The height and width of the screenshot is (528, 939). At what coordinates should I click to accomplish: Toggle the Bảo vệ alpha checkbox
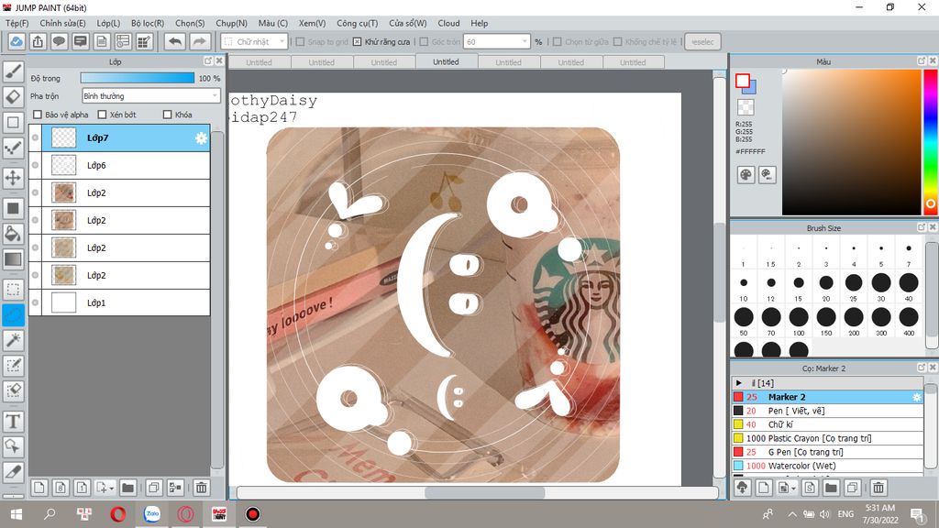coord(38,115)
